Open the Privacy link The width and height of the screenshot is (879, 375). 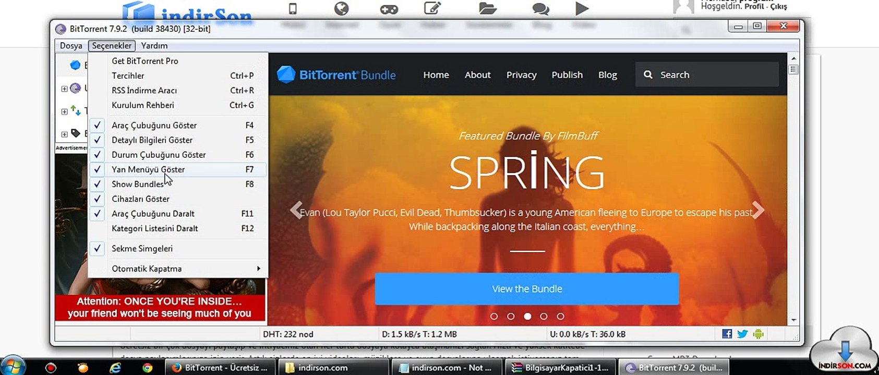521,74
